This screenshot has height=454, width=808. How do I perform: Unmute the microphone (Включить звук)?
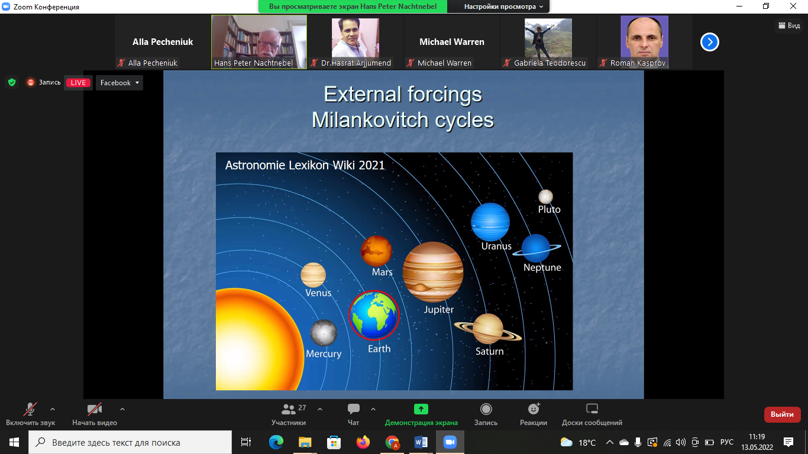[x=30, y=410]
